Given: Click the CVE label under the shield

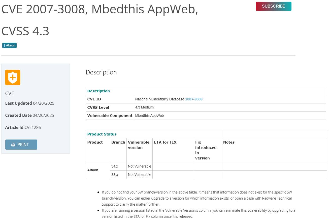Looking at the screenshot, I should (10, 93).
